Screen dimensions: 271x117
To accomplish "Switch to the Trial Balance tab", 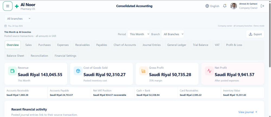I will click(x=201, y=45).
